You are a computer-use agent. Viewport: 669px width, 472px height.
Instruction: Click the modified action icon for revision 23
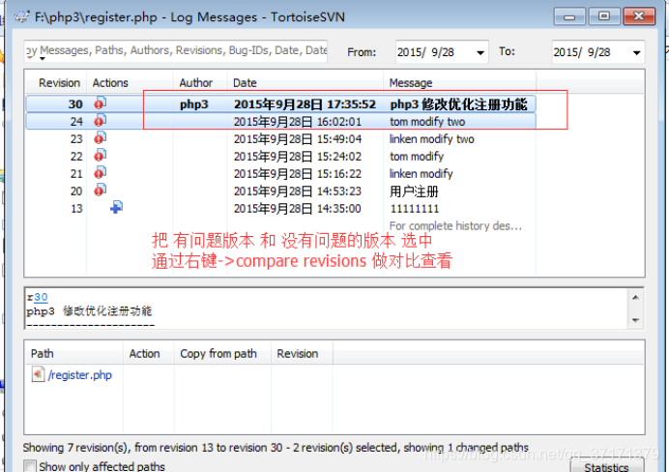(101, 138)
